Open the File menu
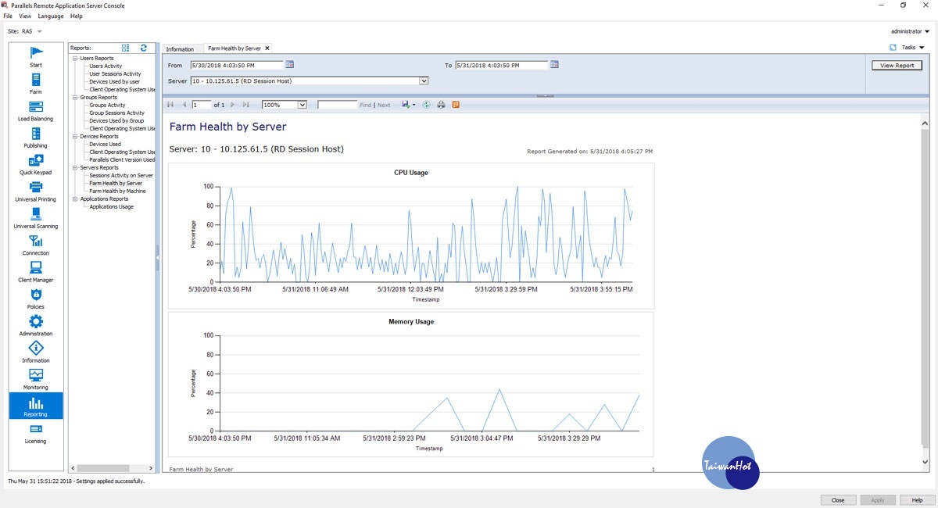Screen dimensions: 938x508 [x=8, y=16]
